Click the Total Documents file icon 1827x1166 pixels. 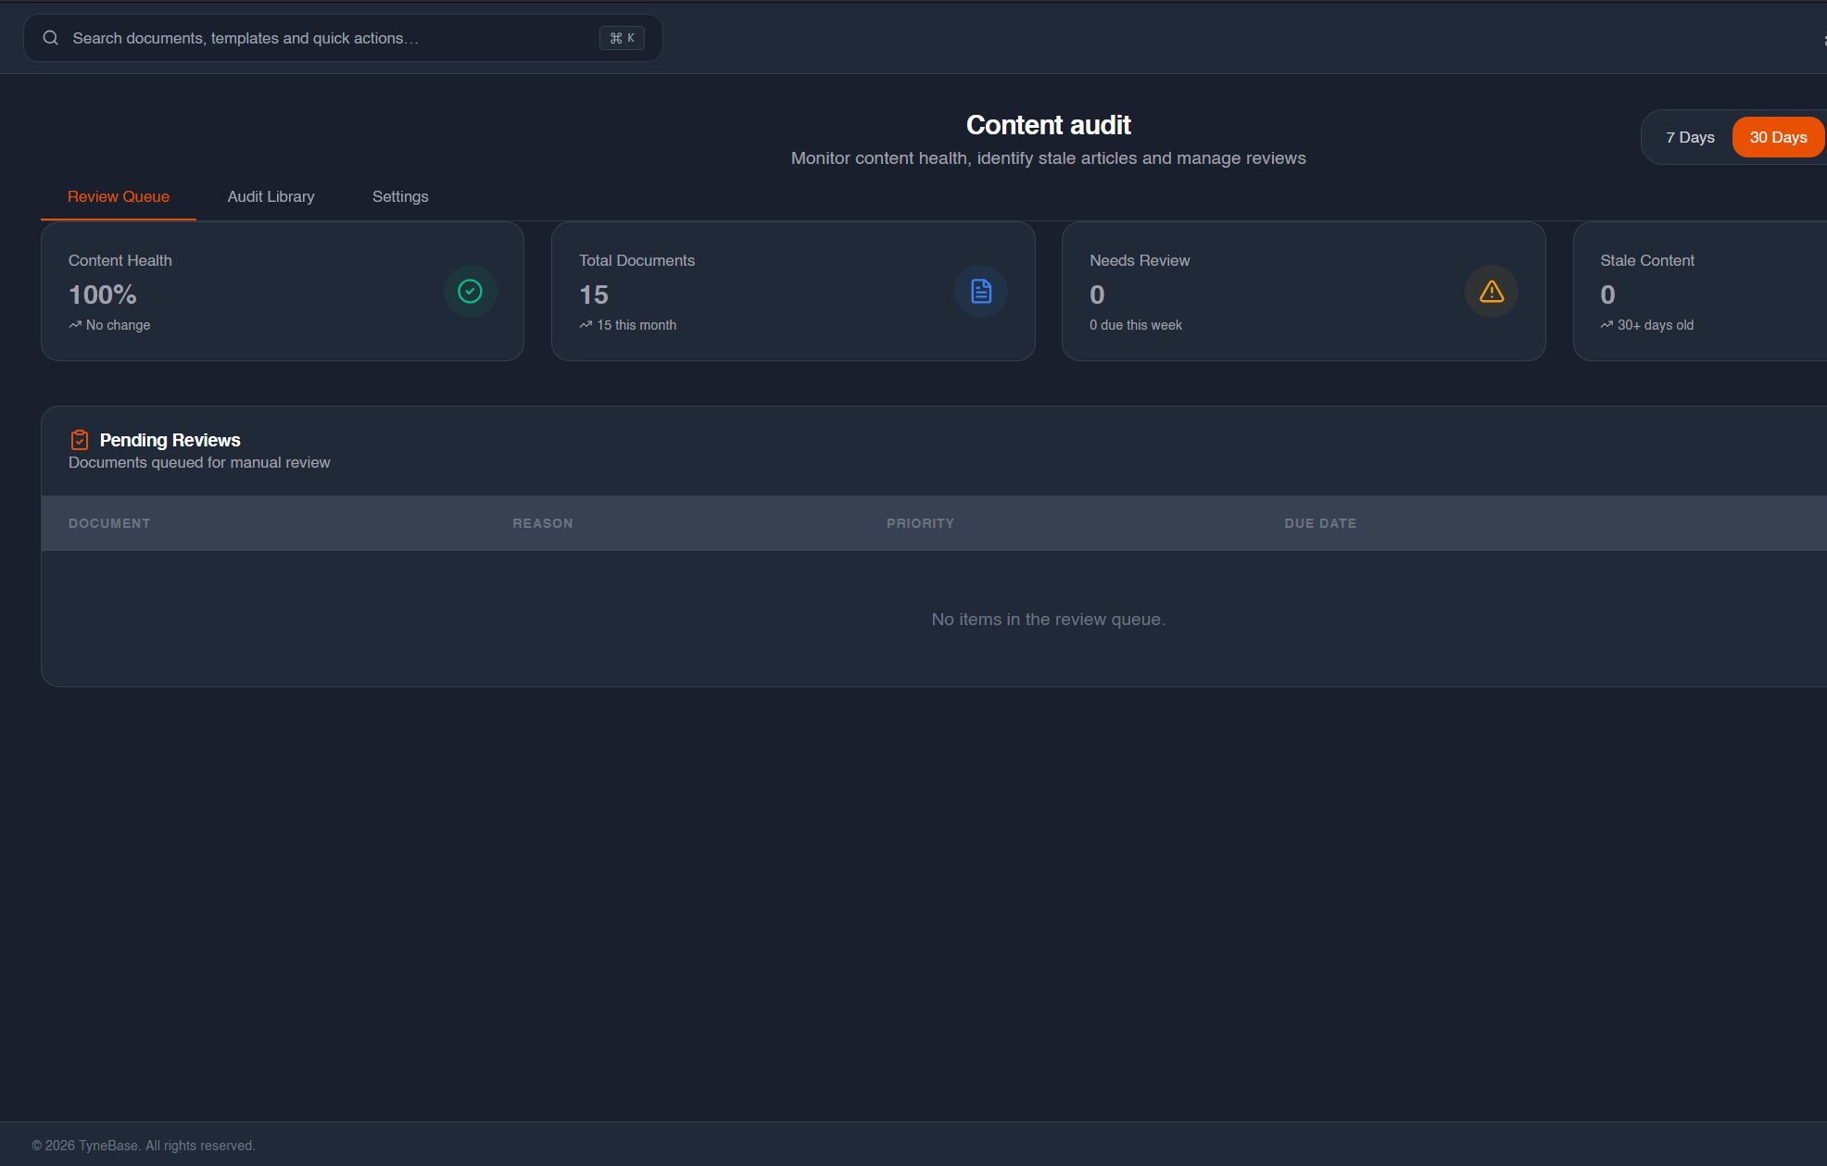click(x=980, y=292)
